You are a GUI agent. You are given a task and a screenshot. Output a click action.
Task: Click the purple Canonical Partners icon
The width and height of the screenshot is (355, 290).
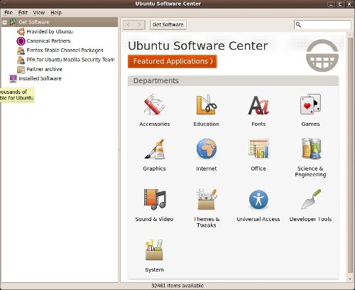click(21, 41)
